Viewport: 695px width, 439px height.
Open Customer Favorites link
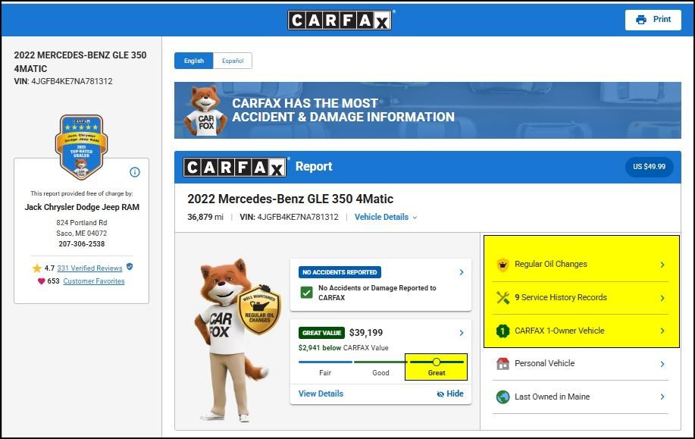(x=94, y=281)
